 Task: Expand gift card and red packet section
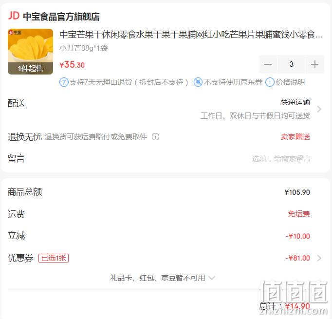point(163,278)
